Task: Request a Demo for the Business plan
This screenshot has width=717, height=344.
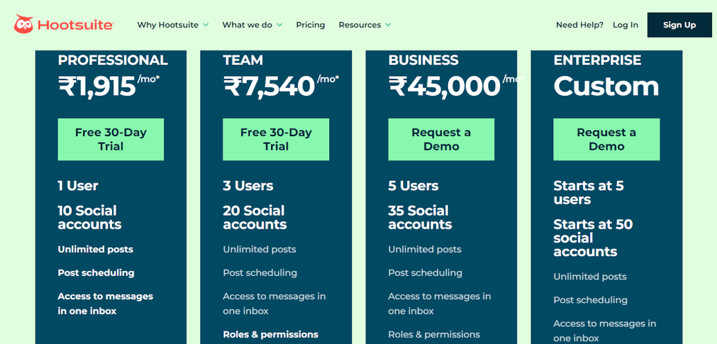Action: [441, 139]
